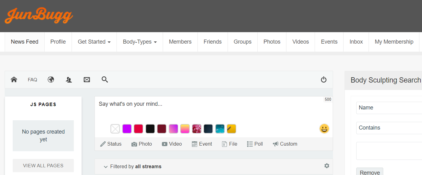The height and width of the screenshot is (175, 422).
Task: Choose the pink-violet gradient swatch
Action: tap(173, 129)
